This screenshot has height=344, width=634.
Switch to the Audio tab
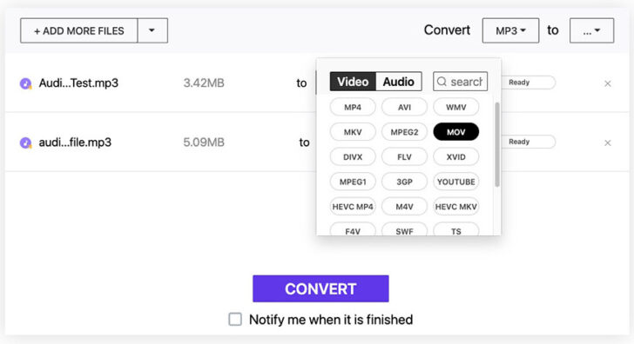pos(399,82)
